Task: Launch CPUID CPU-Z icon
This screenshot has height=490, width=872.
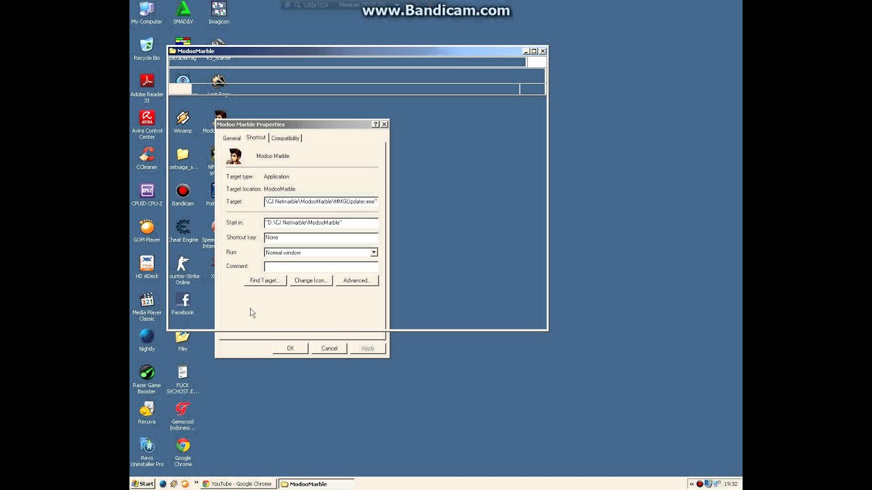Action: tap(146, 195)
